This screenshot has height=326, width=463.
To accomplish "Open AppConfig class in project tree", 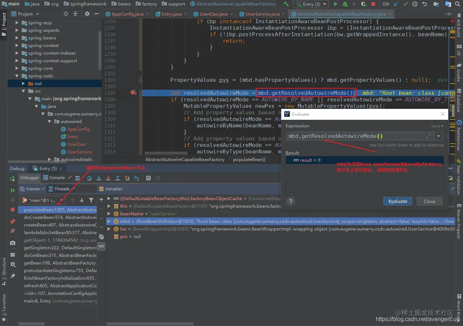I will click(78, 129).
